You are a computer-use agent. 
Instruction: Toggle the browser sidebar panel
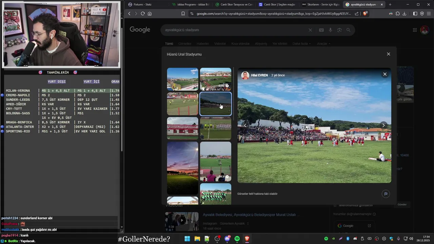coord(415,14)
